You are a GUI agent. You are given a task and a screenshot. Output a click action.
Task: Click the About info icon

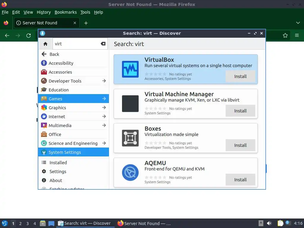(x=44, y=180)
